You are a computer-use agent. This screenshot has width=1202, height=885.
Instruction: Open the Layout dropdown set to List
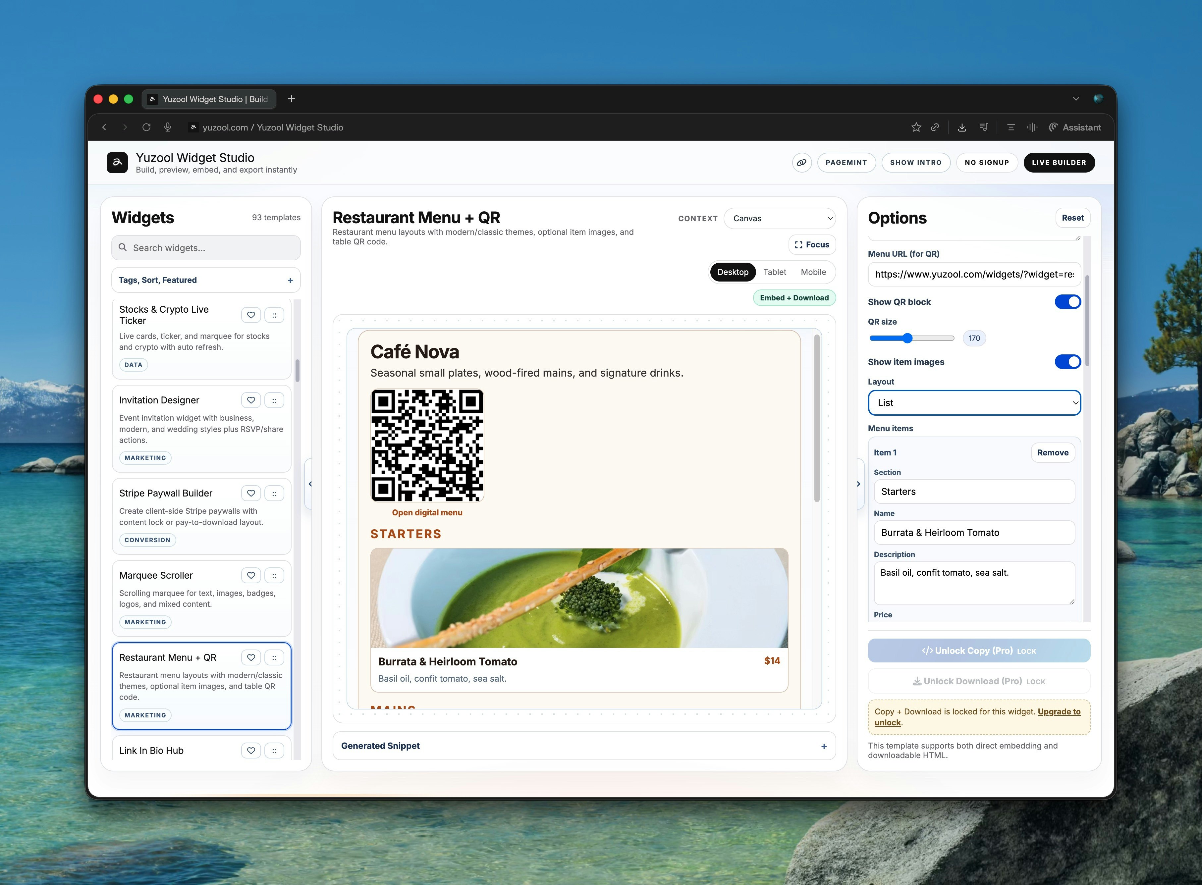pos(974,403)
